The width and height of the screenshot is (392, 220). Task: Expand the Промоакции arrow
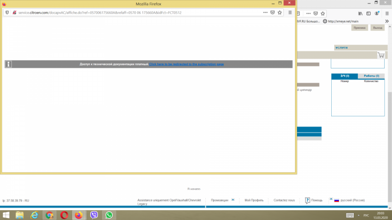point(233,199)
